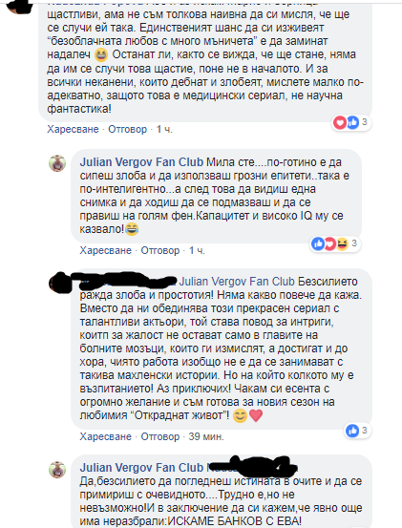Click reaction count 3 on Безсилието comment
Screen dimensions: 402x528
[x=365, y=431]
